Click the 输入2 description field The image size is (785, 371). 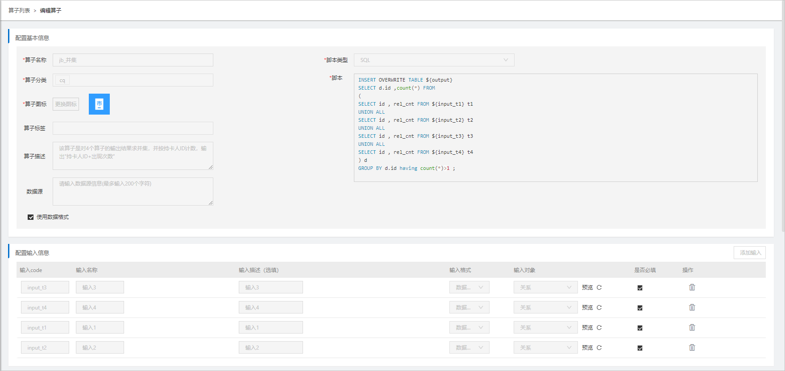tap(271, 347)
